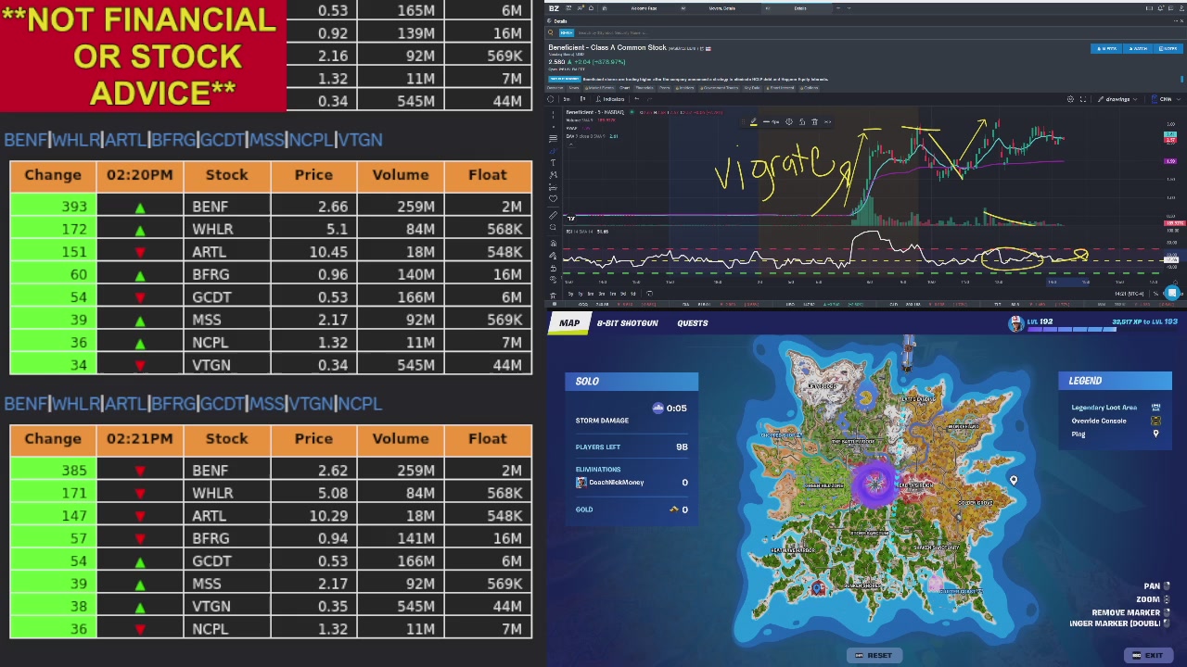Image resolution: width=1187 pixels, height=667 pixels.
Task: Delete drawing with floating toolbar trash icon
Action: pyautogui.click(x=814, y=122)
